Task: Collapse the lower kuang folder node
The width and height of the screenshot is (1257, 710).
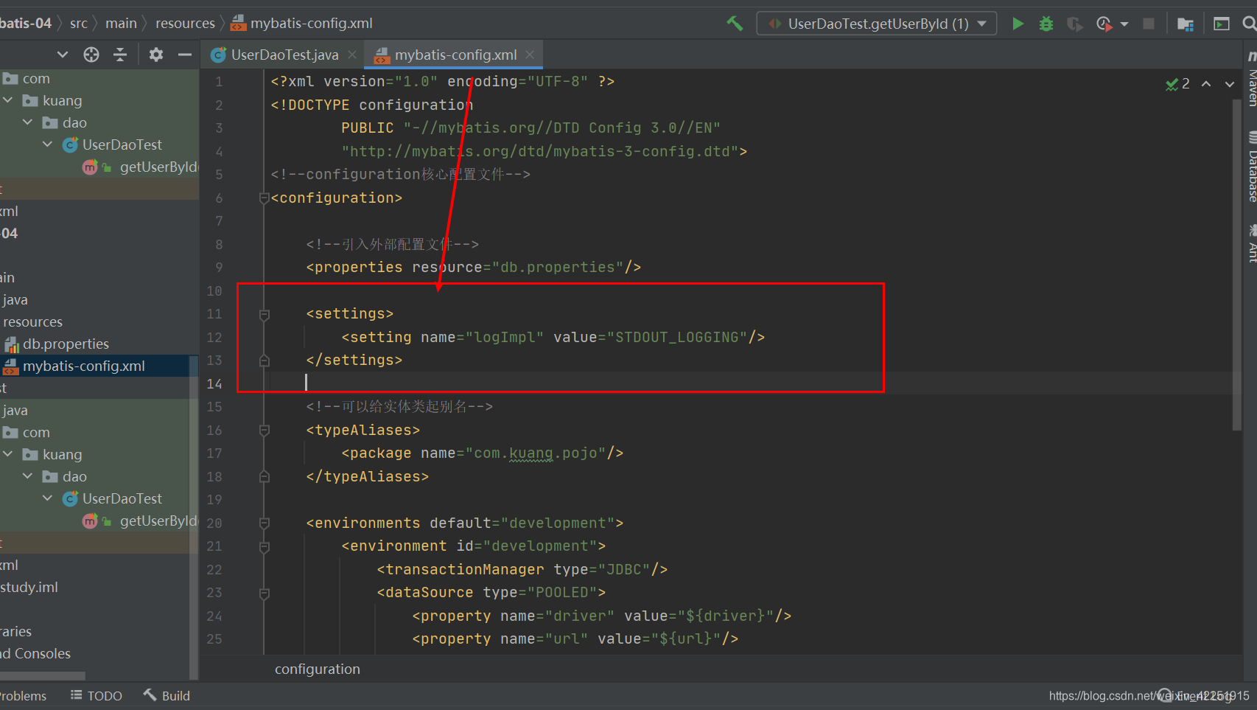Action: point(8,454)
